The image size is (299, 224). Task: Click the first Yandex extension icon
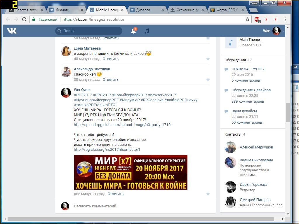point(266,19)
